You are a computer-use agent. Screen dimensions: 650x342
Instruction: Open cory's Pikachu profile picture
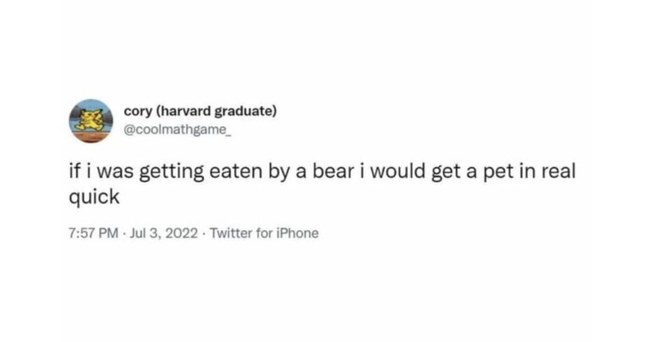pos(91,121)
